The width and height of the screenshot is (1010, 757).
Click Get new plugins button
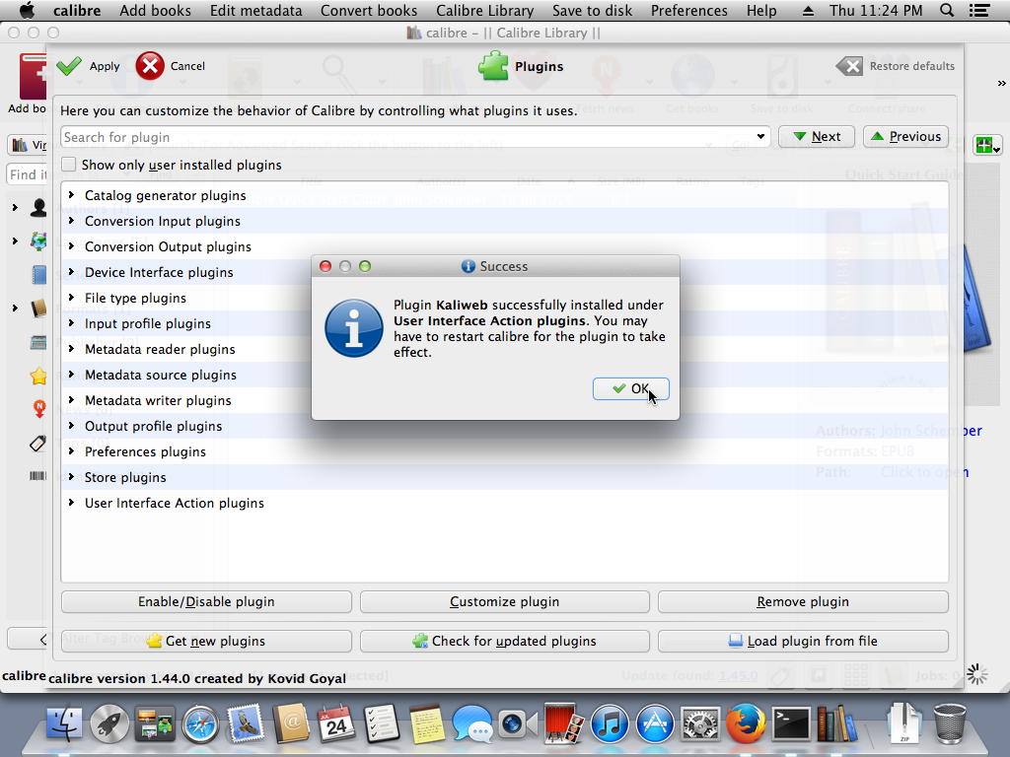pyautogui.click(x=206, y=641)
